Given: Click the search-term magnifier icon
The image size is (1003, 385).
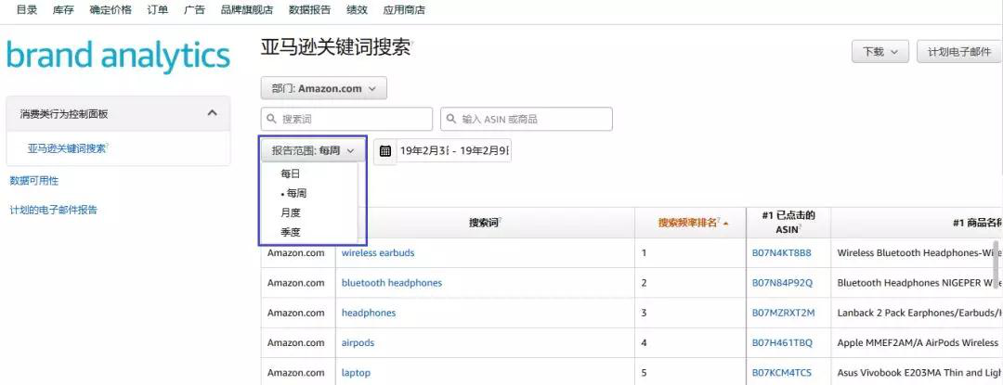Looking at the screenshot, I should [x=272, y=120].
